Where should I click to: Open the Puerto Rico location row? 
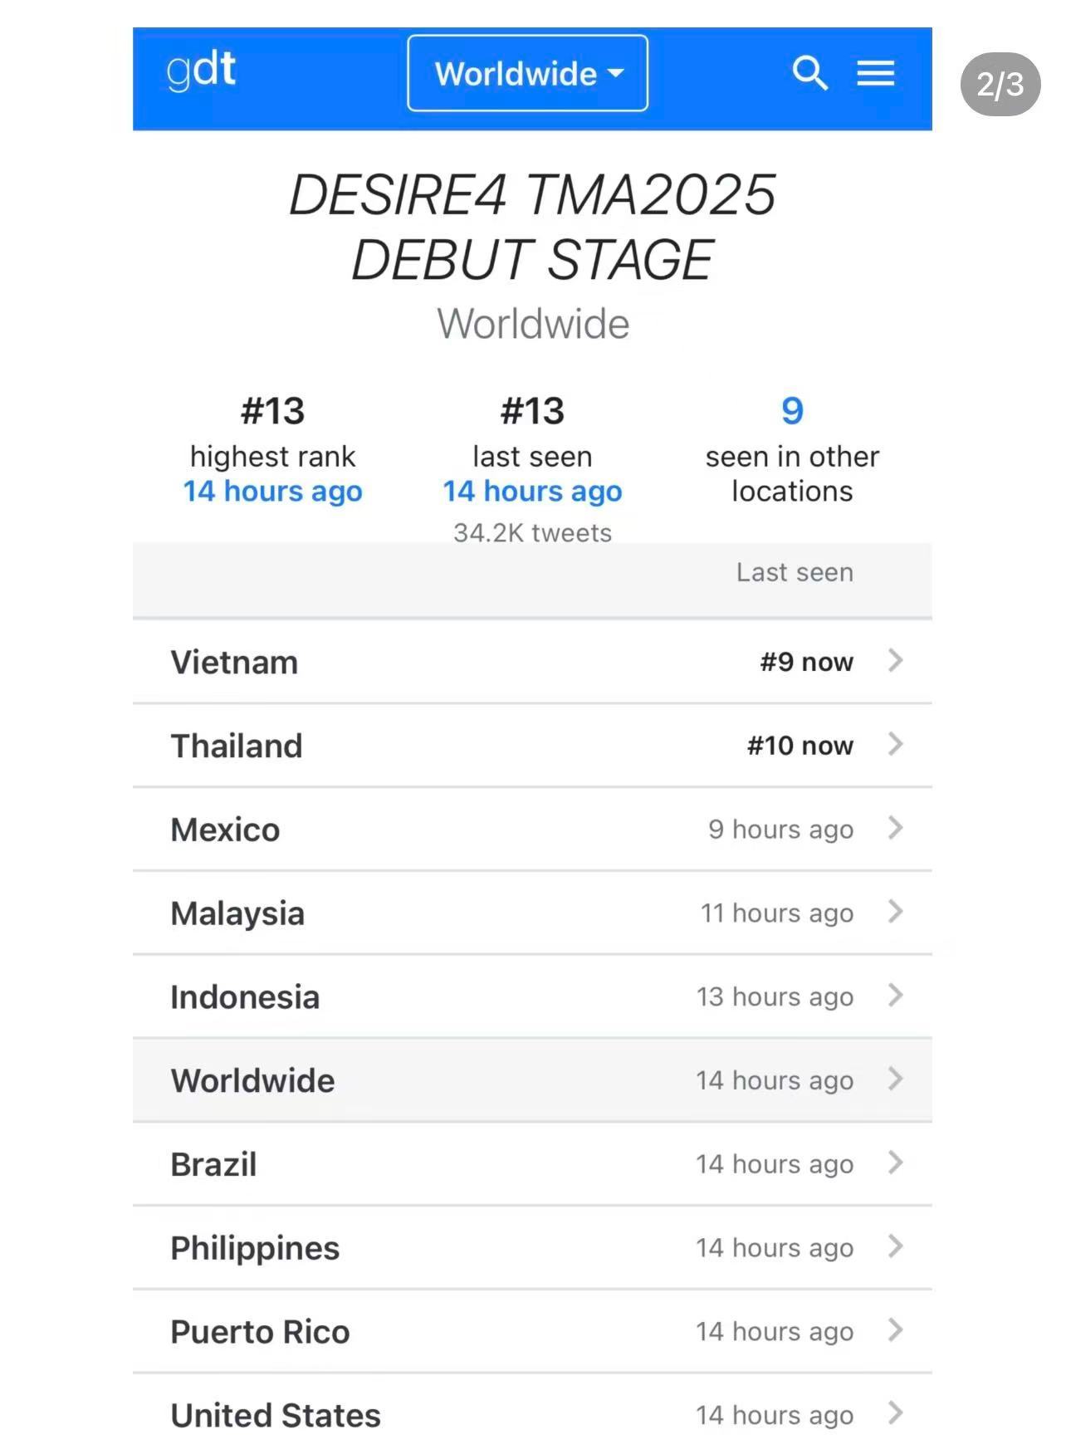tap(532, 1331)
